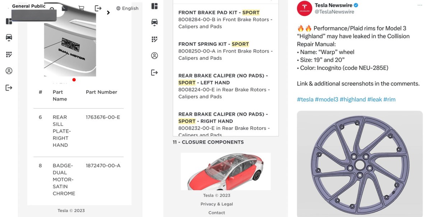Open the vehicle icon in middle sidebar
The height and width of the screenshot is (217, 431).
tap(154, 22)
